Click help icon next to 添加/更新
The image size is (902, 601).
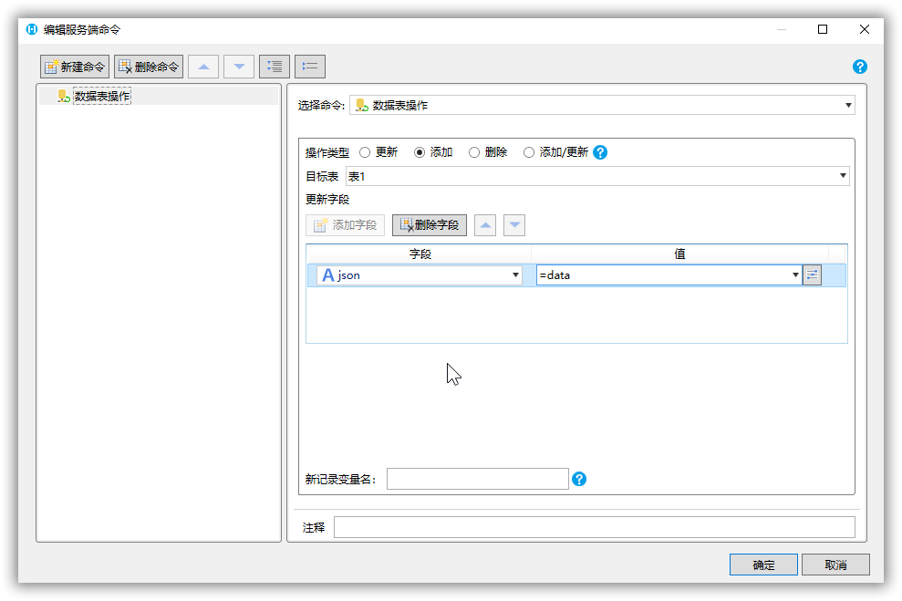click(600, 152)
